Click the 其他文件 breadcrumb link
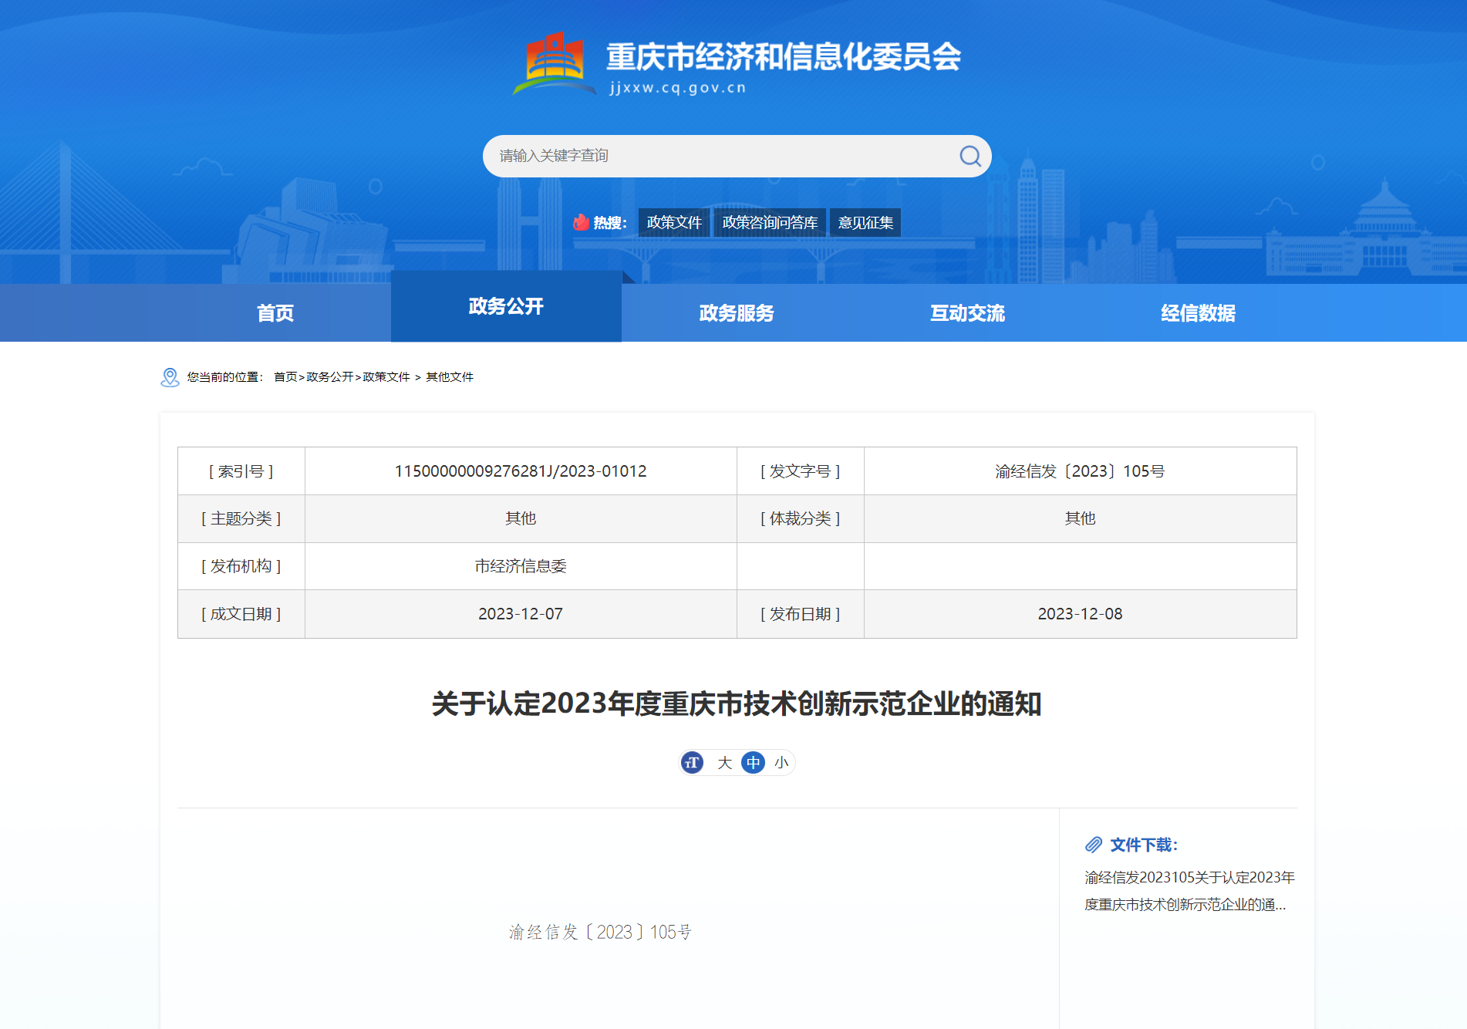Viewport: 1467px width, 1029px height. pos(450,377)
